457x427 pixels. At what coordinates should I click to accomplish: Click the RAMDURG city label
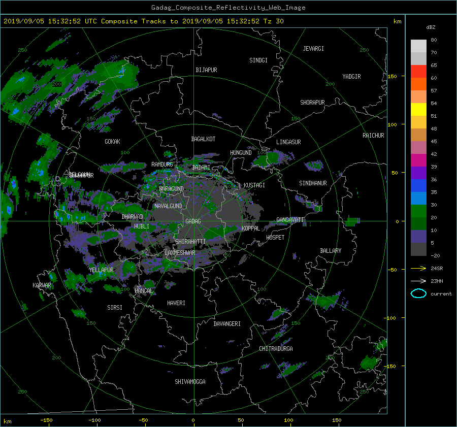click(162, 165)
